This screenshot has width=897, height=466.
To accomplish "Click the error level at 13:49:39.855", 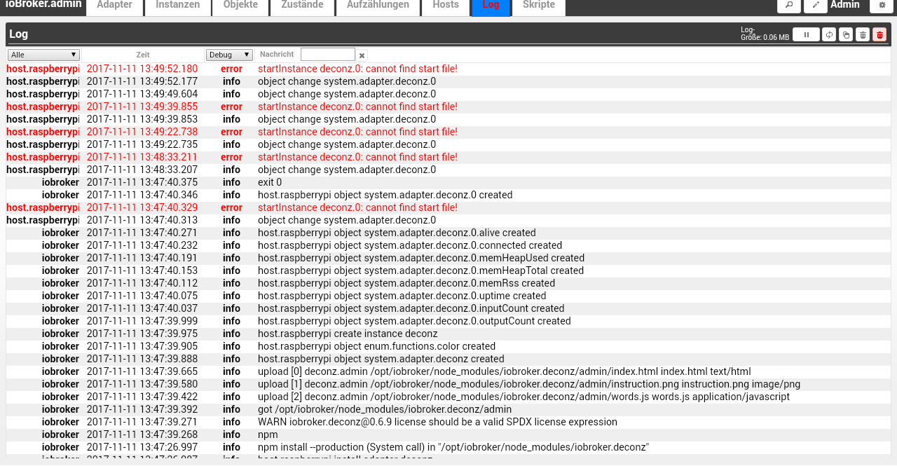I will (x=231, y=107).
